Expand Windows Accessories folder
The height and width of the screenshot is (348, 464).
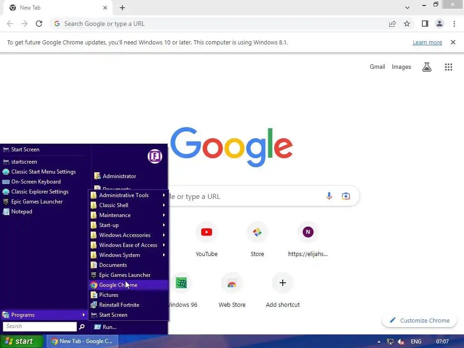coord(128,235)
